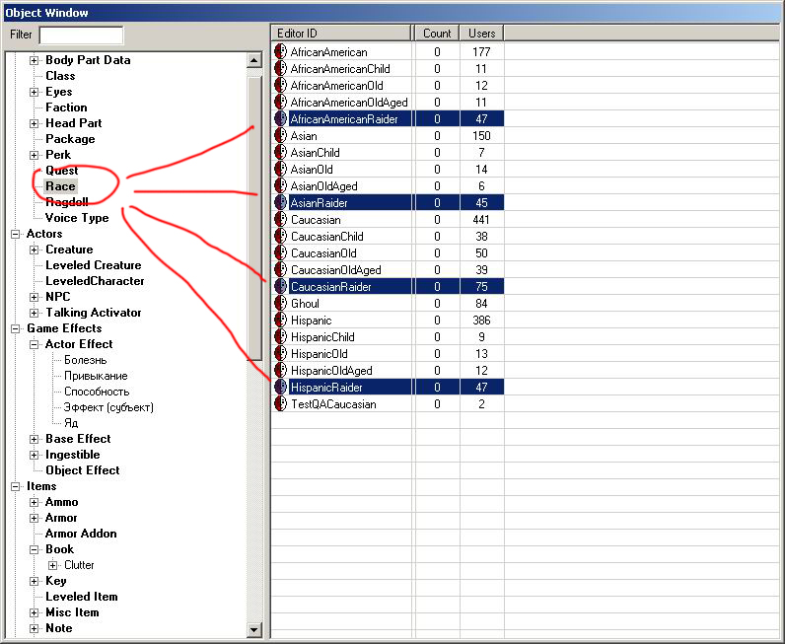
Task: Collapse the Book node
Action: tap(35, 550)
